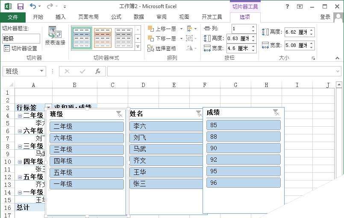Choose the blue slicer style thumbnail
This screenshot has height=218, width=344.
point(82,38)
